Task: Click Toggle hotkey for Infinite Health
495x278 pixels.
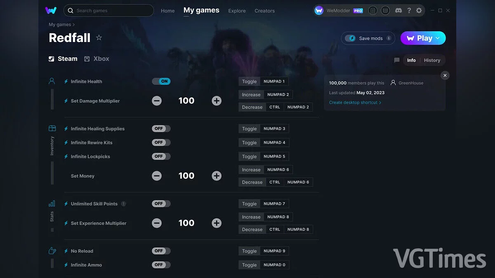Action: click(x=249, y=82)
